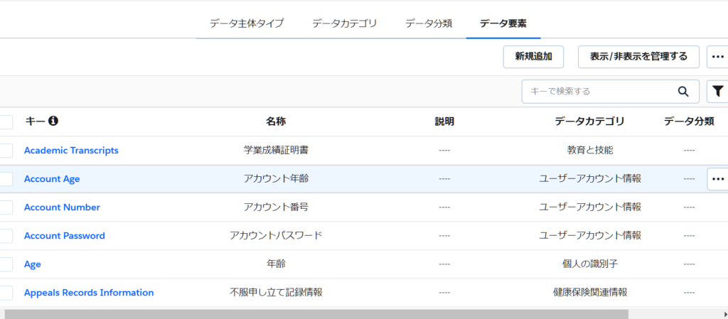Open the データカテゴリ tab

[344, 23]
